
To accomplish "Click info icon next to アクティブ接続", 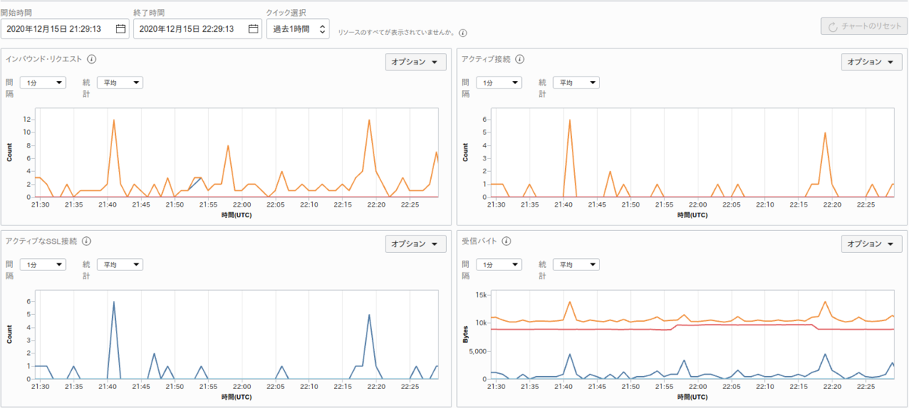I will (520, 59).
